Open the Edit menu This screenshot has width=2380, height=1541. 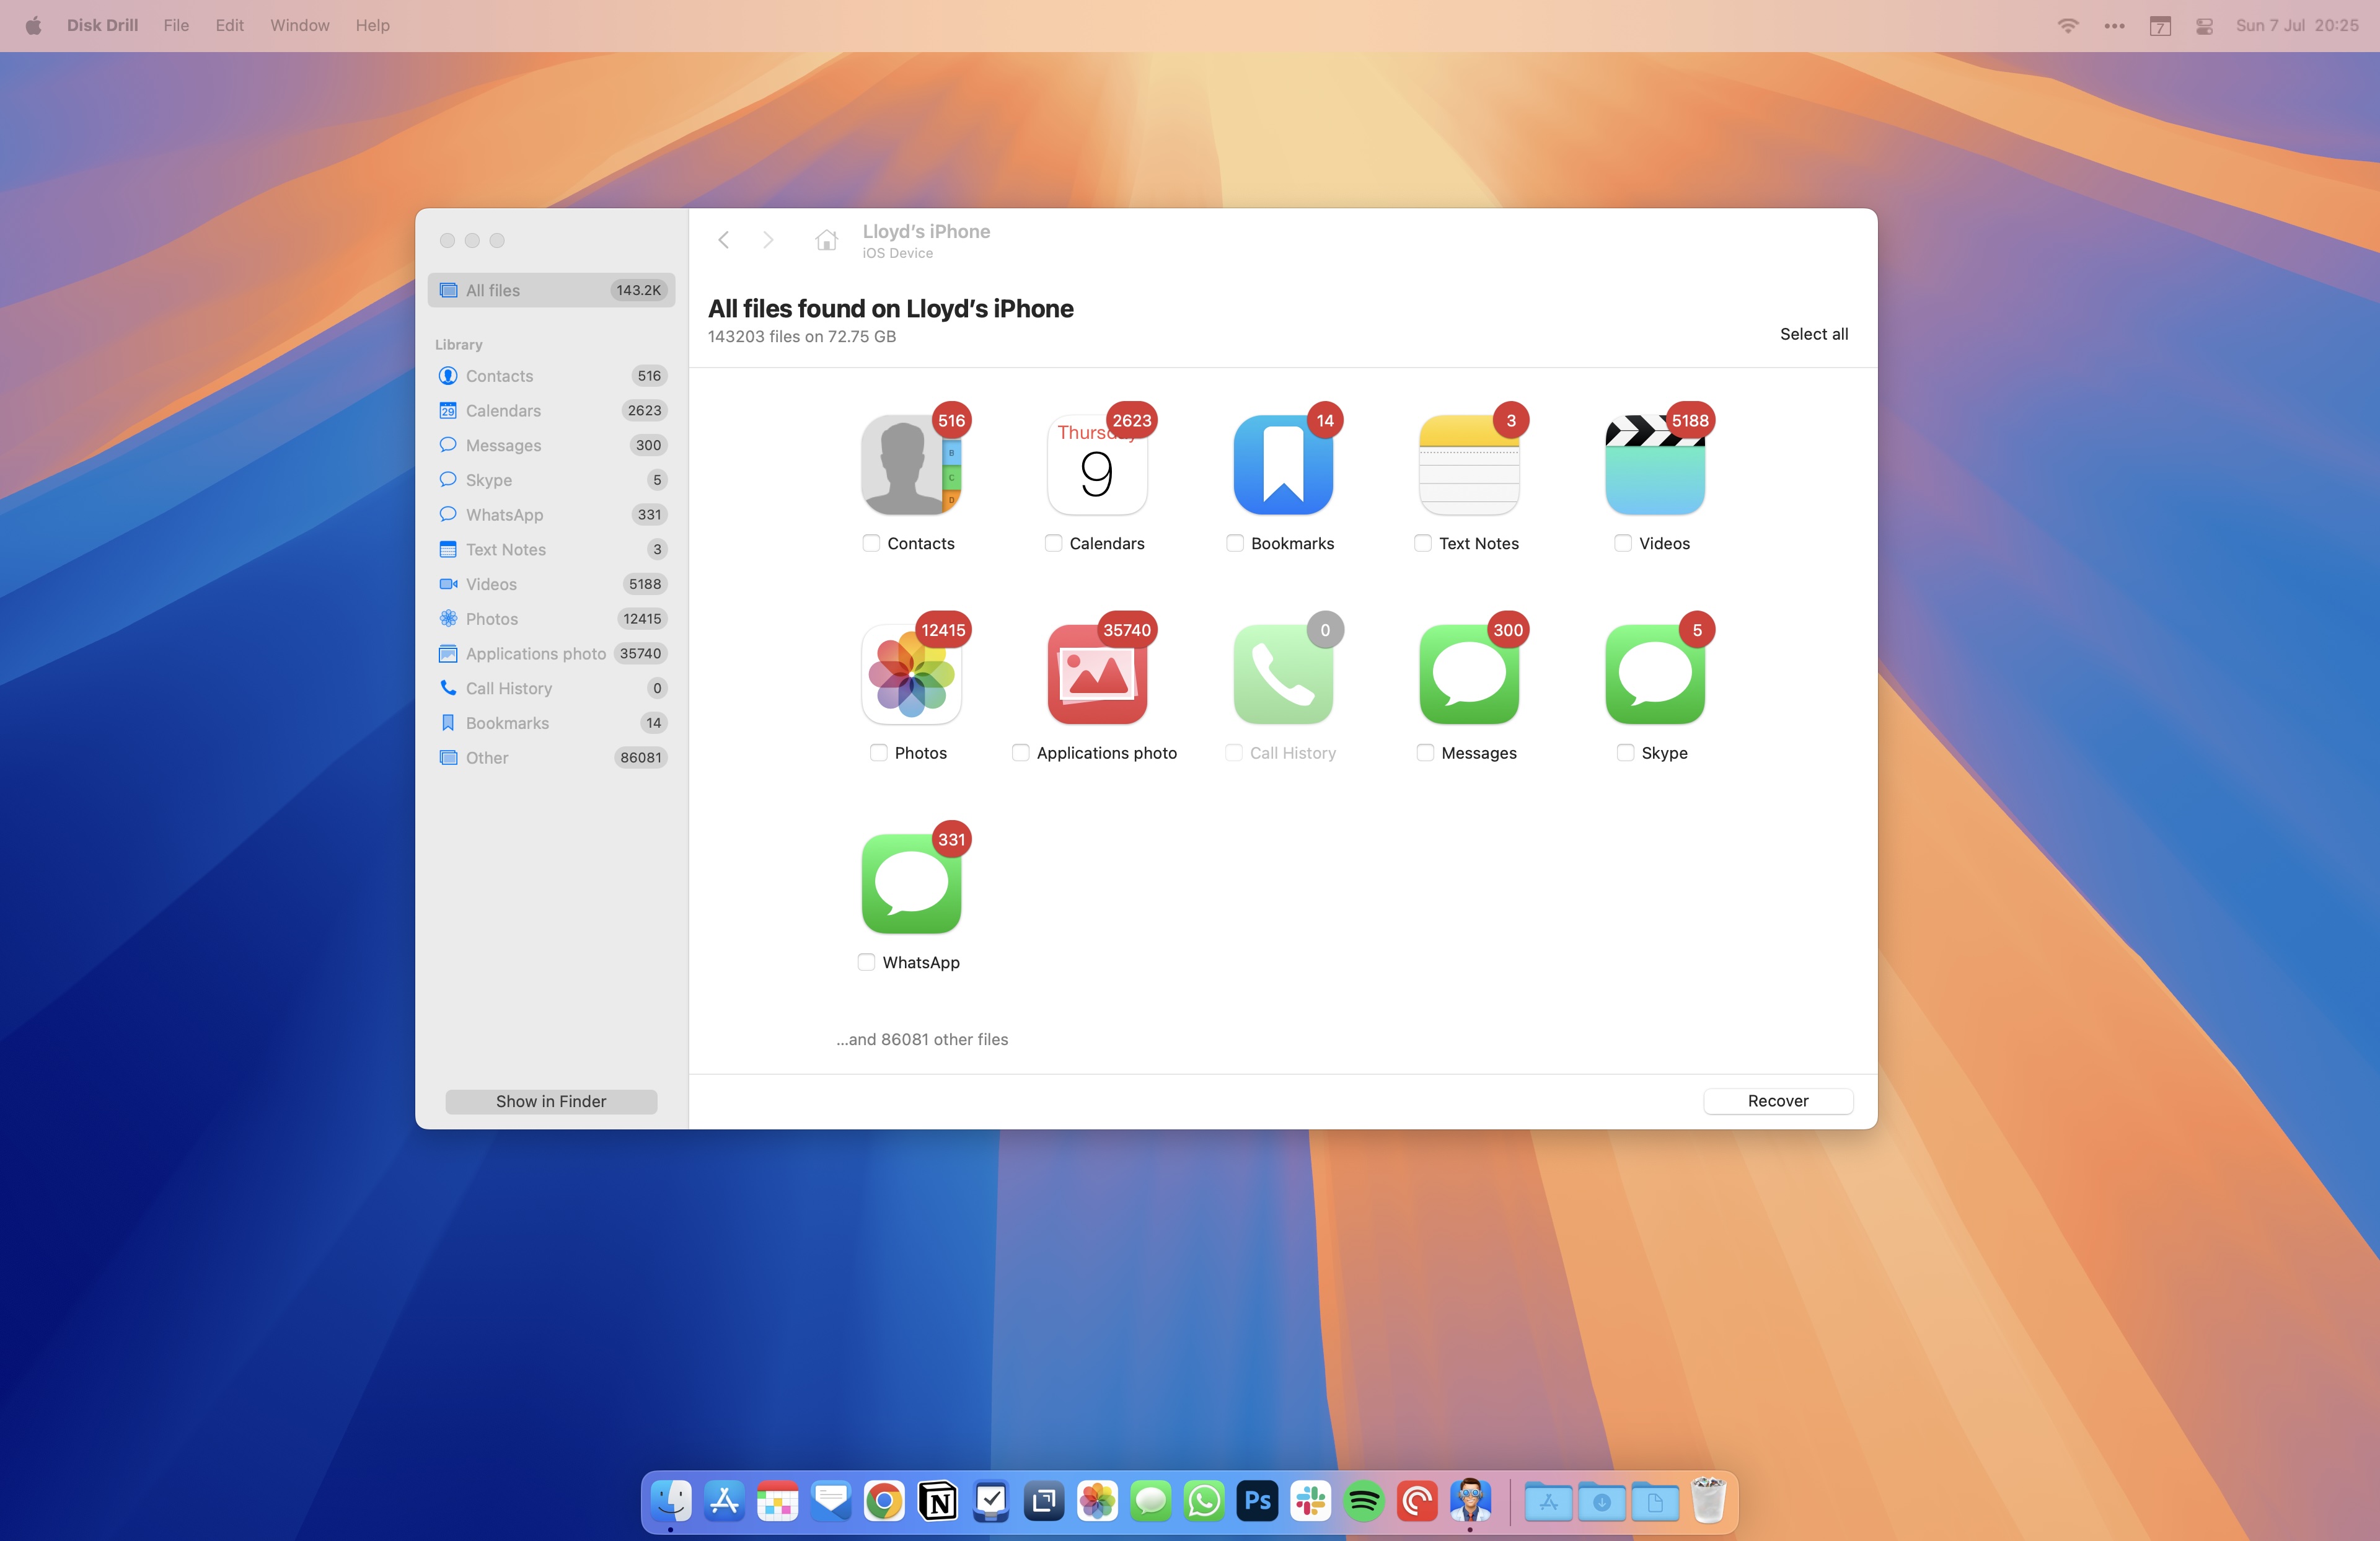click(229, 25)
